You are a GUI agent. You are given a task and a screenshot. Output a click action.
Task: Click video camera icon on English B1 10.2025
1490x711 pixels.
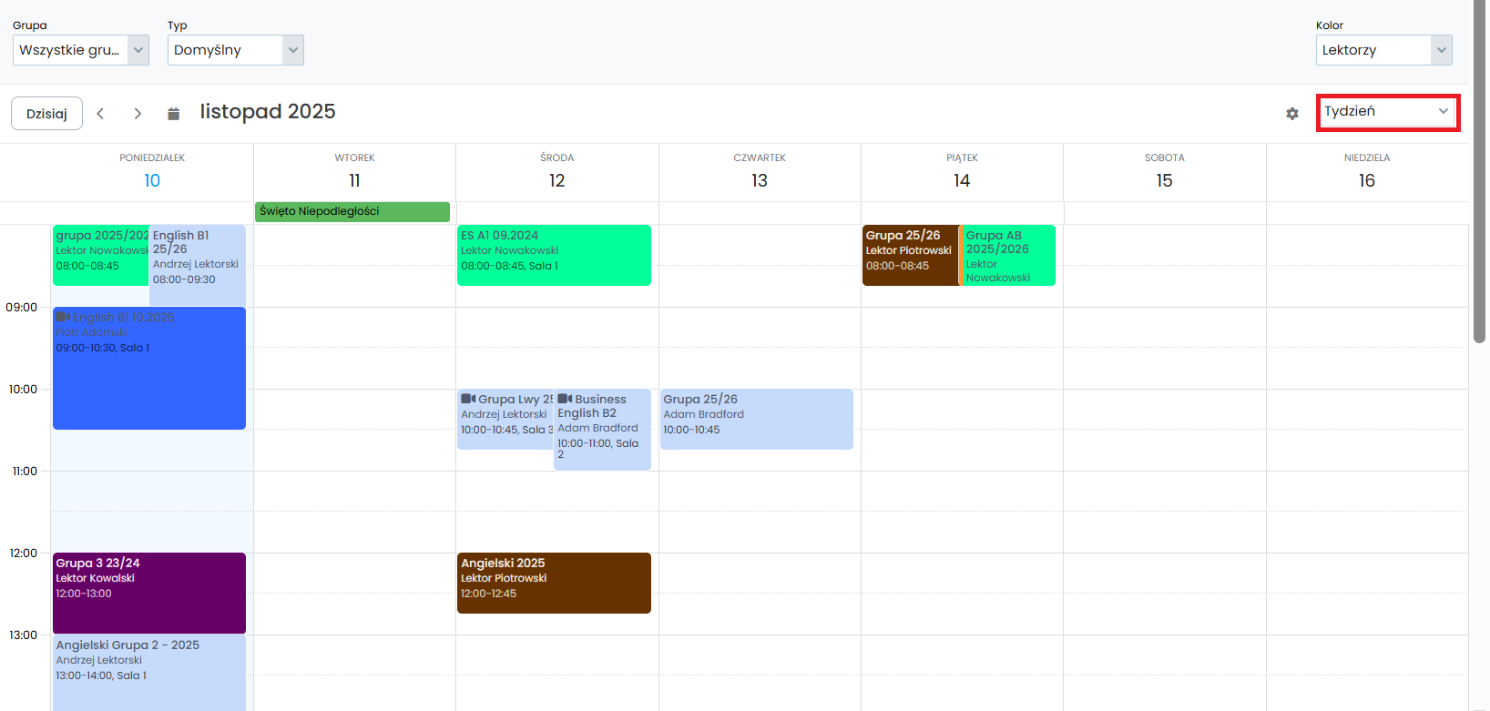(x=63, y=317)
